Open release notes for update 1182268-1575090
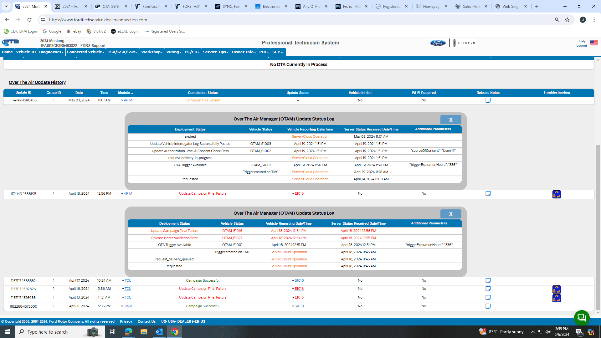 [488, 306]
